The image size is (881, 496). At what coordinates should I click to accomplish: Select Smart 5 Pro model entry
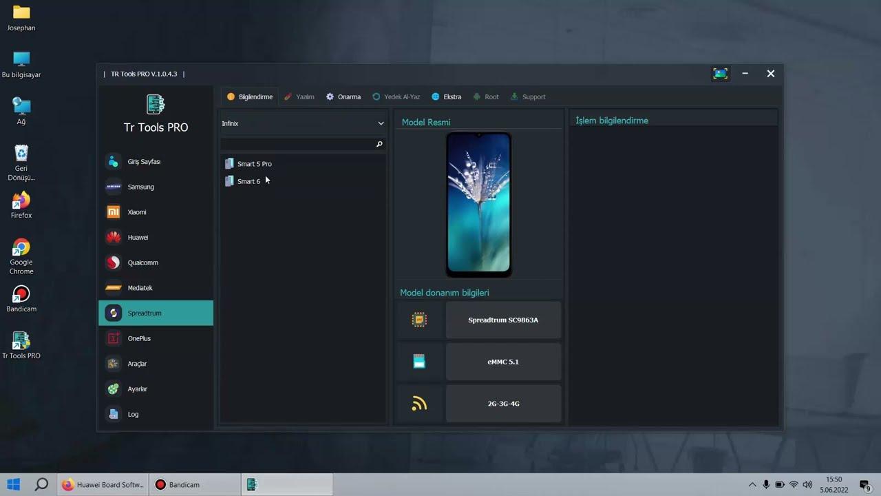pos(254,163)
